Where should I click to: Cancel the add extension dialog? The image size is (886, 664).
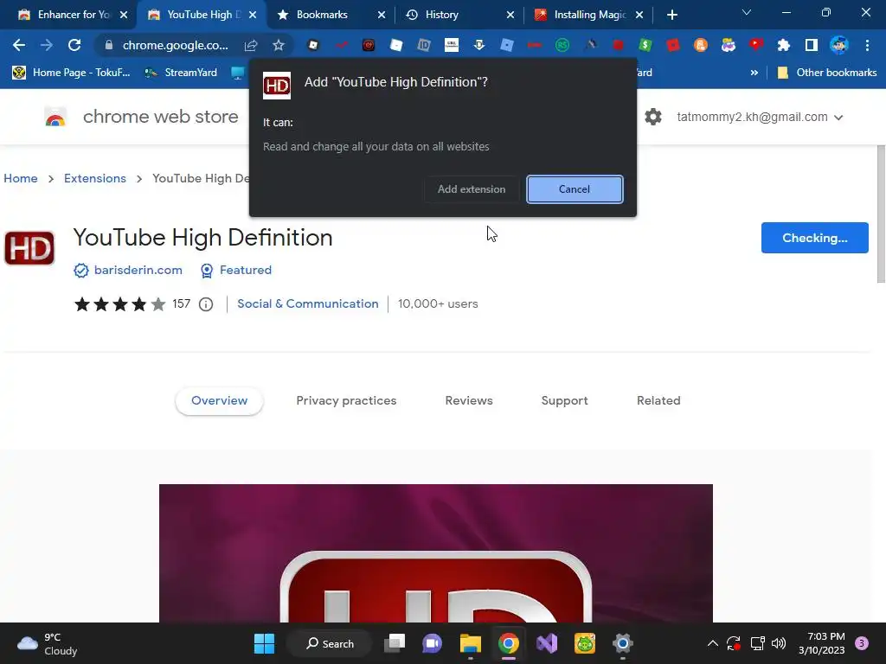pos(575,189)
